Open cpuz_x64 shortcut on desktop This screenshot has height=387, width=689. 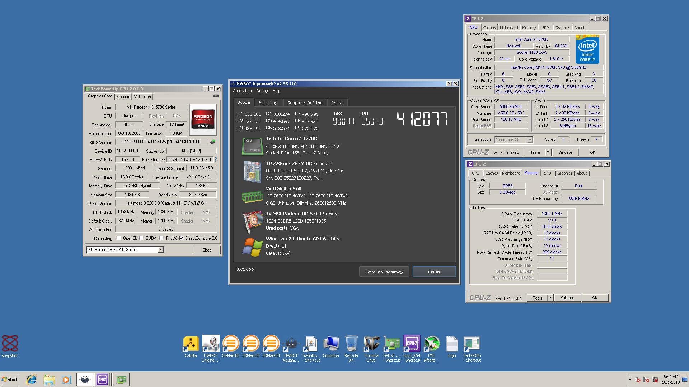pos(412,349)
